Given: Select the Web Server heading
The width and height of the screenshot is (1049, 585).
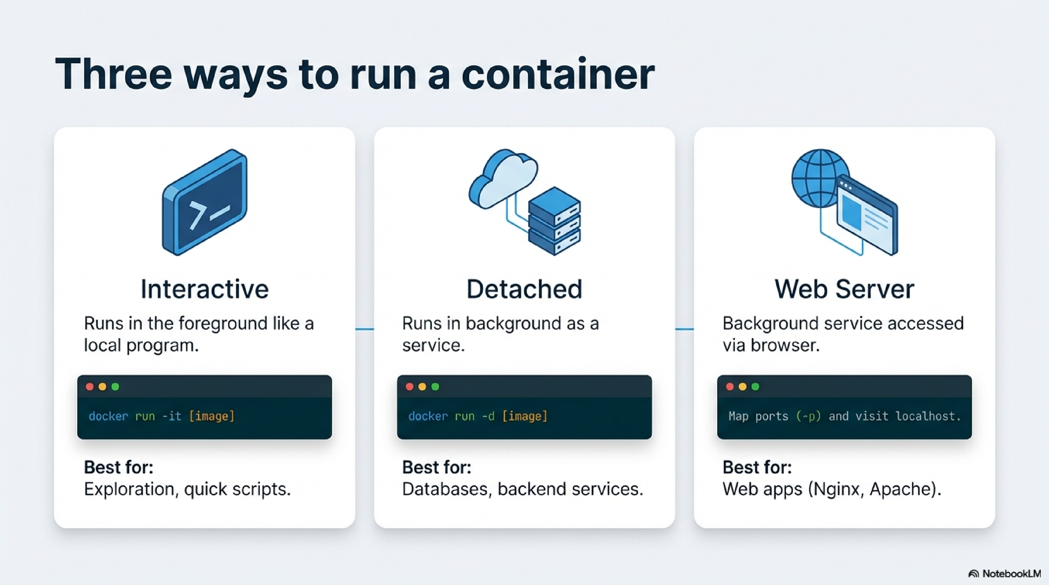Looking at the screenshot, I should click(x=844, y=289).
